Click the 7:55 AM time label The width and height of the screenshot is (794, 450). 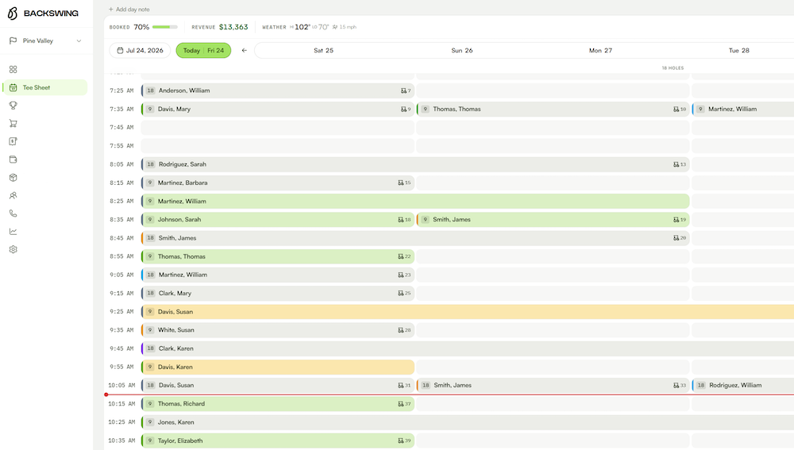coord(121,146)
